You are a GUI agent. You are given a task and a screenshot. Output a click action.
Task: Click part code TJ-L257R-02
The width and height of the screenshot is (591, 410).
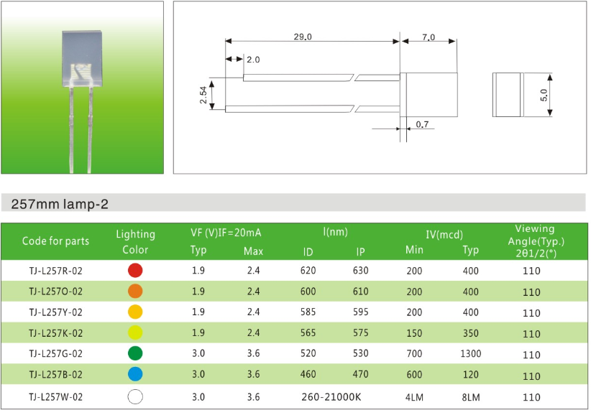(55, 271)
